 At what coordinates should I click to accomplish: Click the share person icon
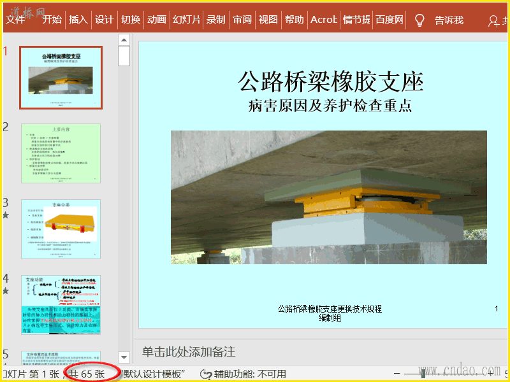point(493,21)
